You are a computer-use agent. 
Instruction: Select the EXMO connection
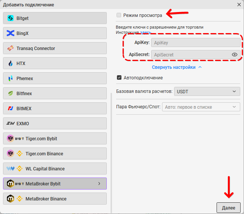[x=55, y=123]
